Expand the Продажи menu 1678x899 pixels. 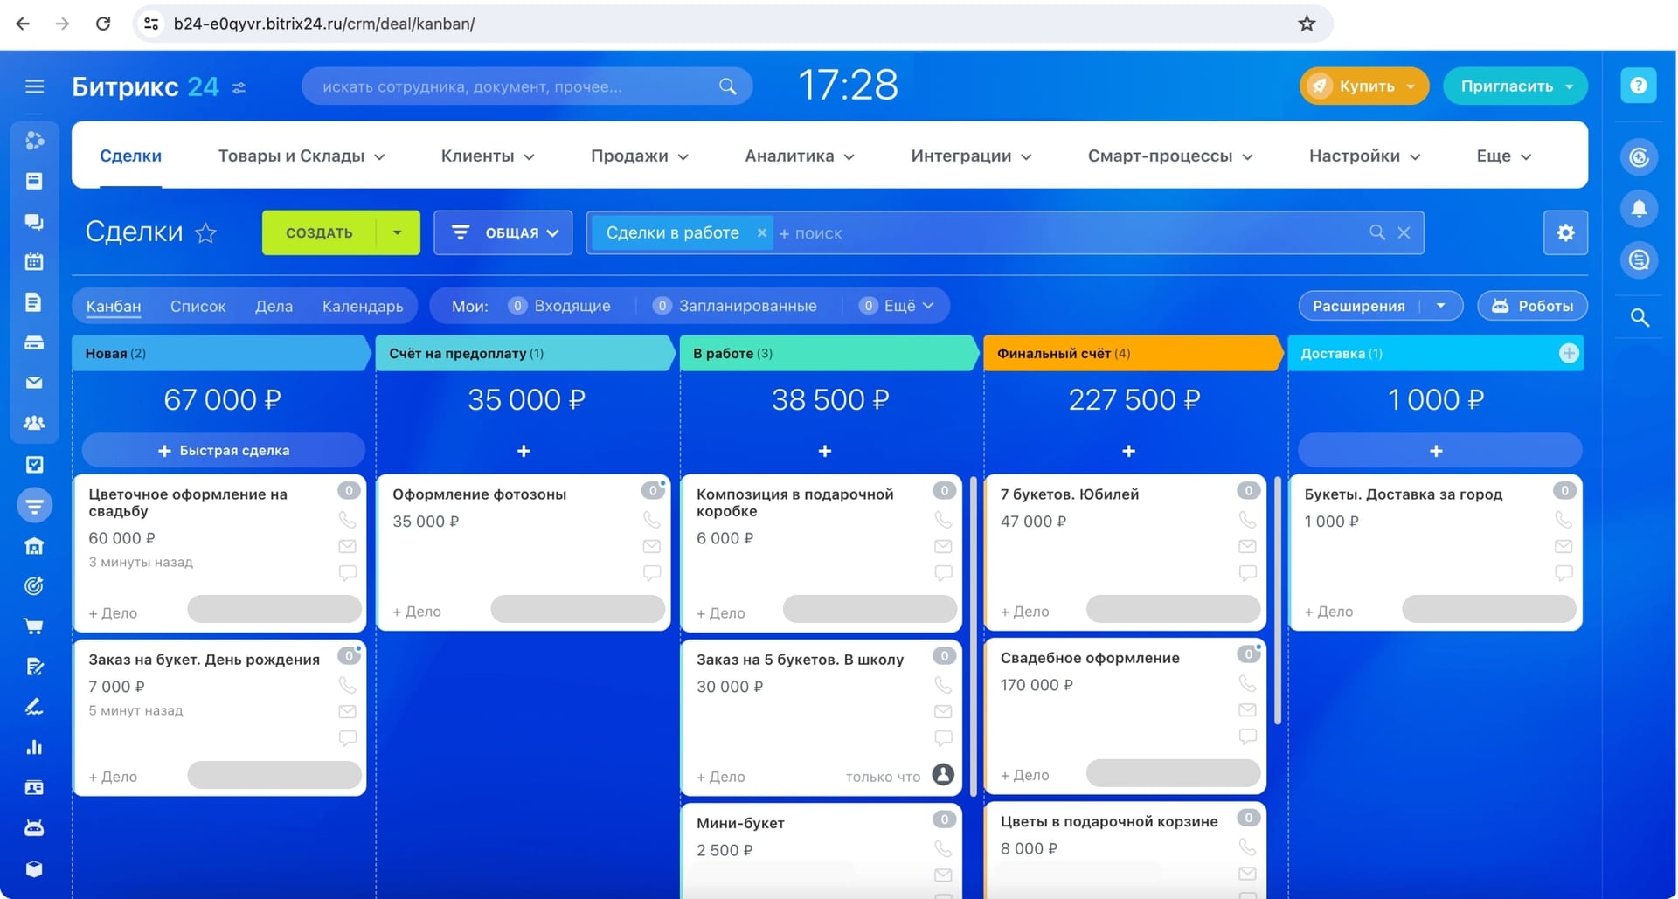[640, 156]
